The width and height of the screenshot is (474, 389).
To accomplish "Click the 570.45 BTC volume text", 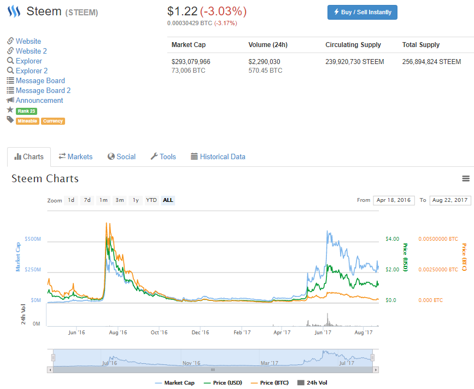I will (265, 71).
